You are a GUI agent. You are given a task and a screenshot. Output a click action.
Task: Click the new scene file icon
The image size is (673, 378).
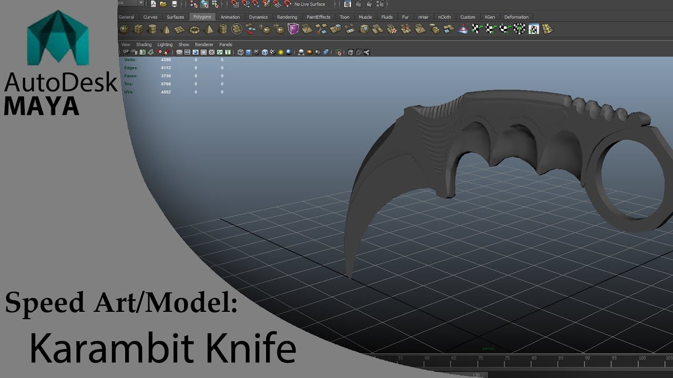[154, 4]
